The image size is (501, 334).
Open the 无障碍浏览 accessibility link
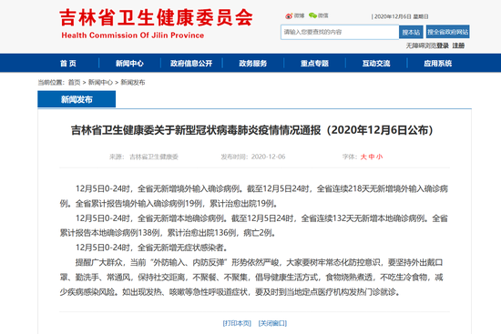pyautogui.click(x=421, y=46)
